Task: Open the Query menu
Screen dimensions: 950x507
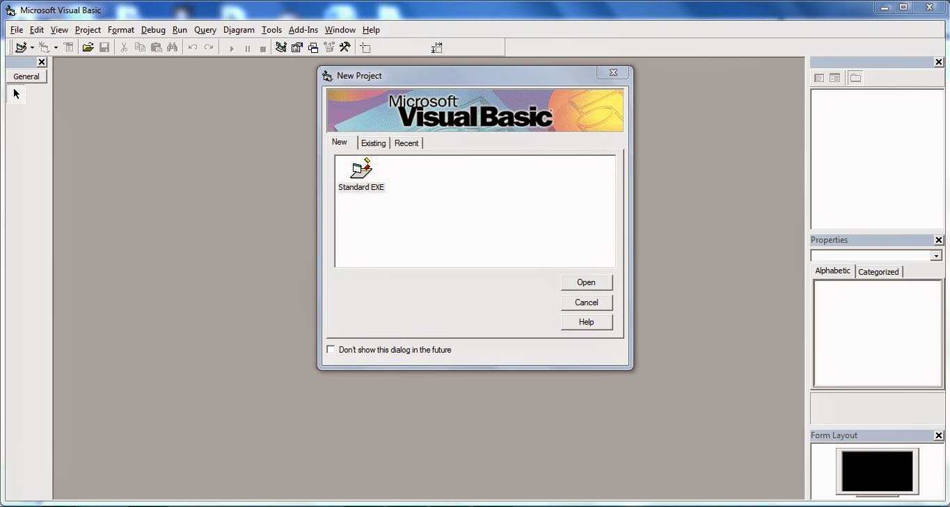Action: click(205, 30)
